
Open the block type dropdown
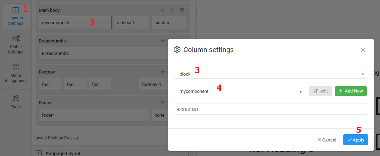point(271,74)
